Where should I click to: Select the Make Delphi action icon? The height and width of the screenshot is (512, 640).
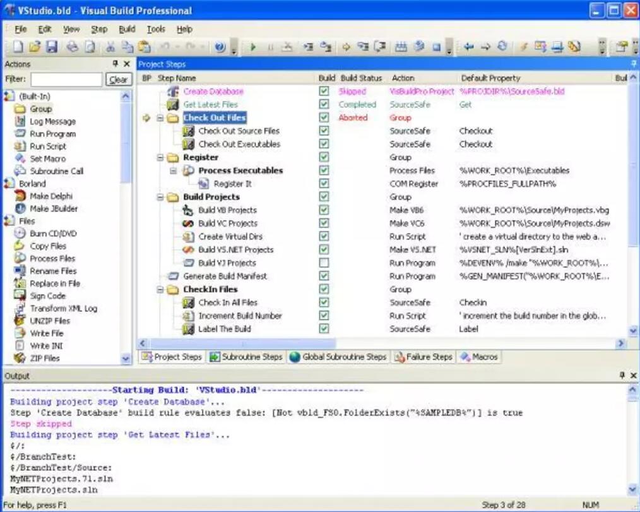tap(20, 196)
